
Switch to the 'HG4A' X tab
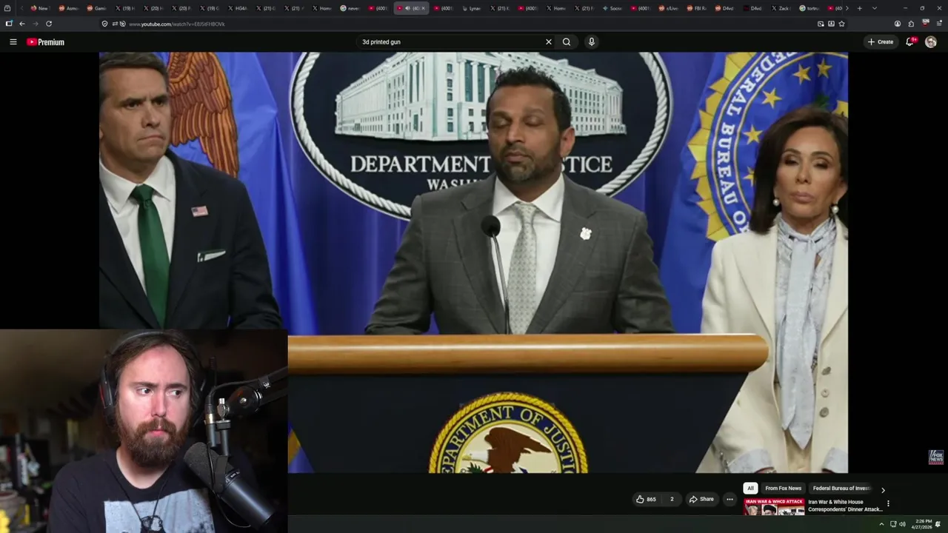pos(238,8)
